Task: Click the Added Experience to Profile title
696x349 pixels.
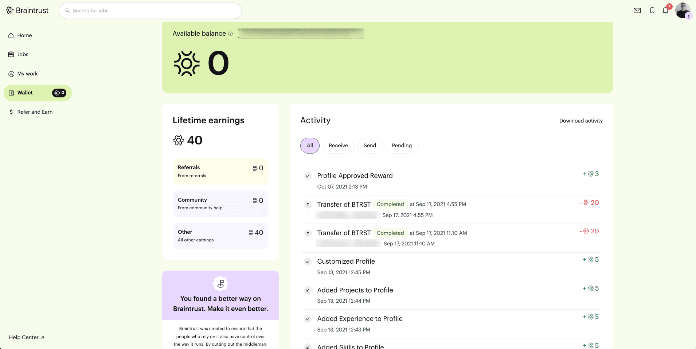Action: coord(360,319)
